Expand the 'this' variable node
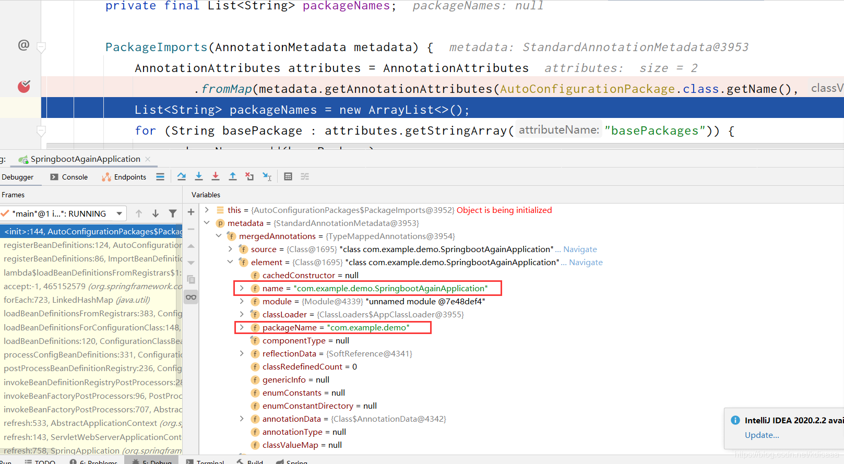844x464 pixels. pyautogui.click(x=207, y=210)
